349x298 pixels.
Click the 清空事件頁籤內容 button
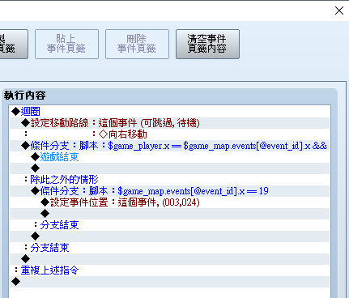[x=207, y=44]
